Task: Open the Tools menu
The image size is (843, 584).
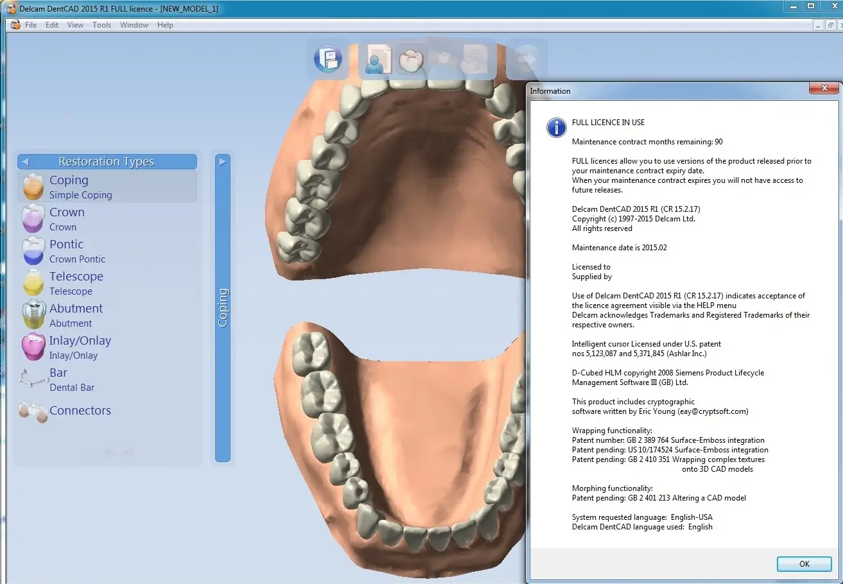Action: point(101,25)
